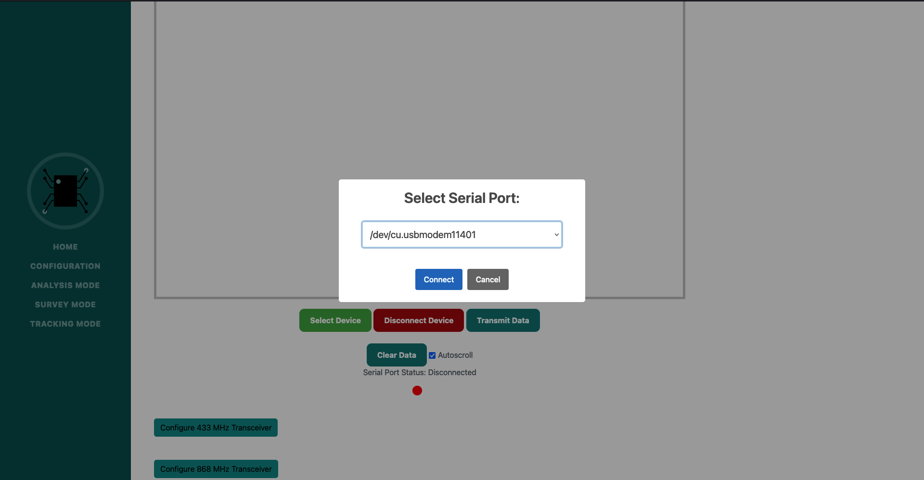Go to the Home page in sidebar
Viewport: 924px width, 480px height.
[65, 247]
